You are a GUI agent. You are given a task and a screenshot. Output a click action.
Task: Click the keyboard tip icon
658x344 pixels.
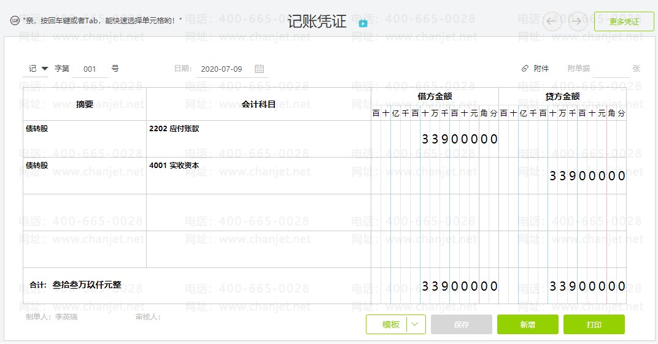coord(15,20)
